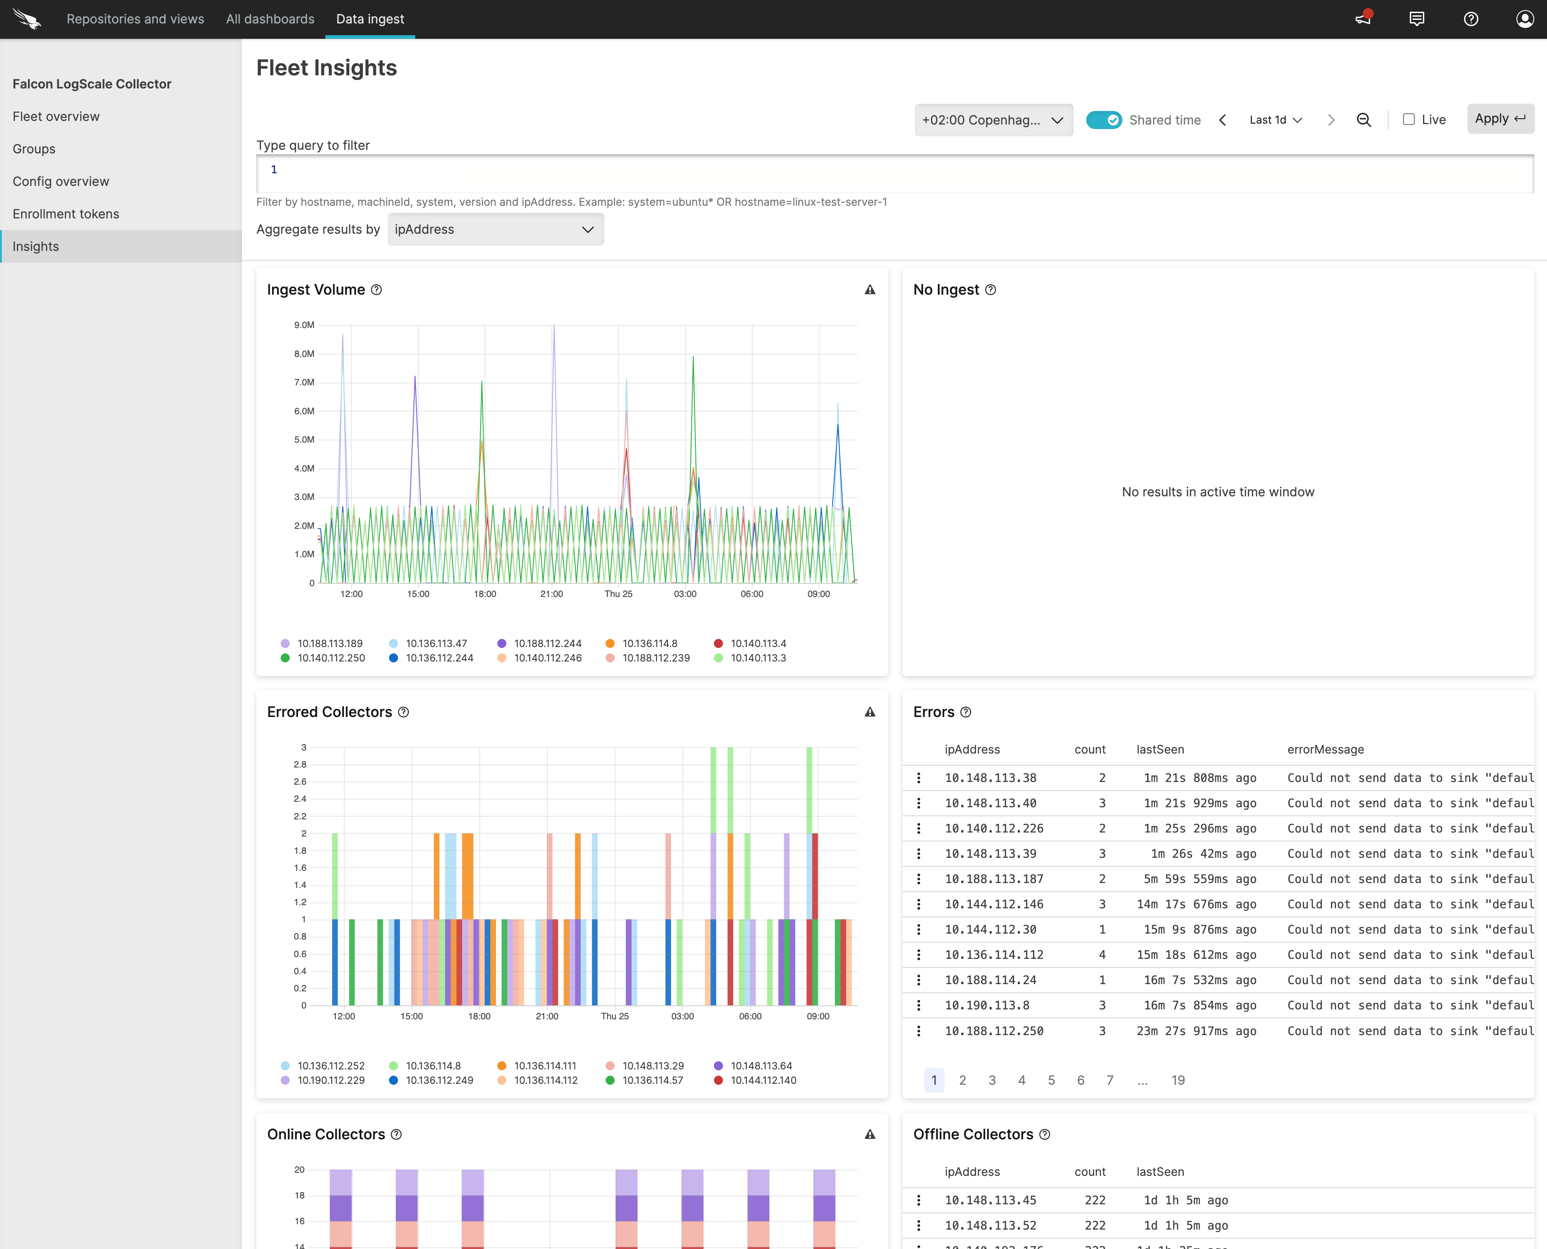Viewport: 1547px width, 1249px height.
Task: Click the Errored Collectors help icon
Action: pos(403,712)
